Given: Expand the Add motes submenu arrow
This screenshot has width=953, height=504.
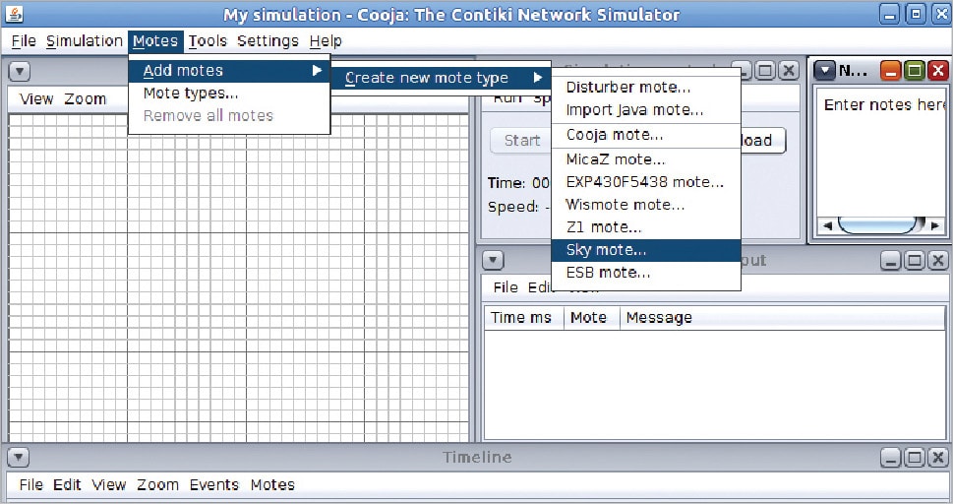Looking at the screenshot, I should tap(317, 71).
